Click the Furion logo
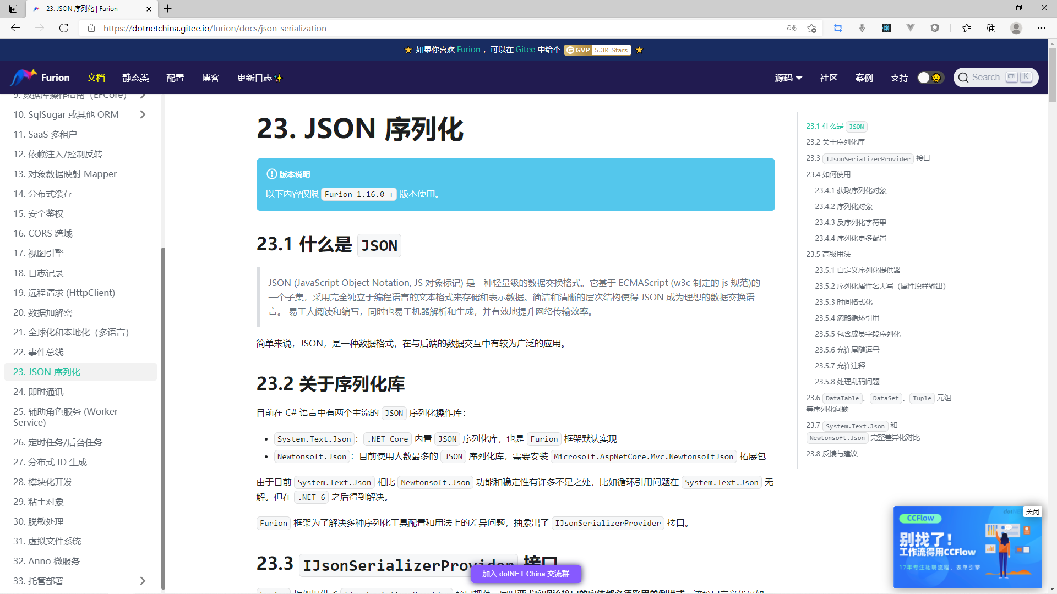 point(40,78)
